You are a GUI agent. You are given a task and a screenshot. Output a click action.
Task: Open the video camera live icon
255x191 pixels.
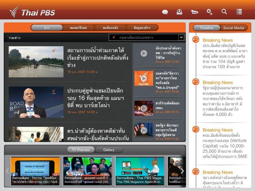coord(194,12)
